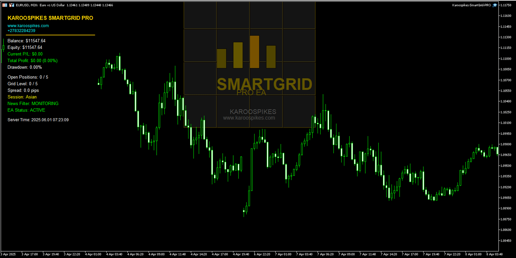This screenshot has height=258, width=516.
Task: Click the 4 Apr 09:00 time label
Action: (x=157, y=254)
